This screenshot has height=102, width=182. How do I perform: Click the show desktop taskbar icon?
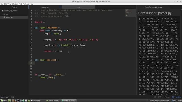point(9,101)
